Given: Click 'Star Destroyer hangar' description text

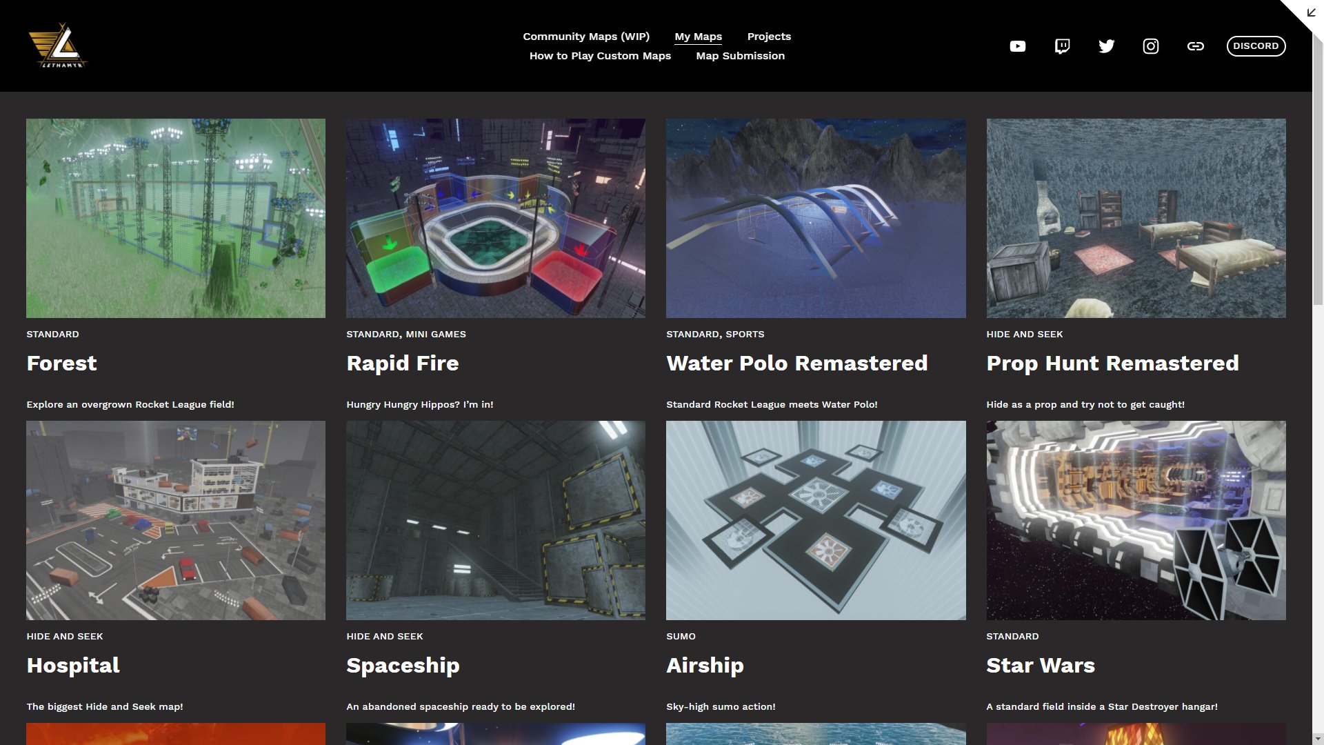Looking at the screenshot, I should [x=1102, y=706].
